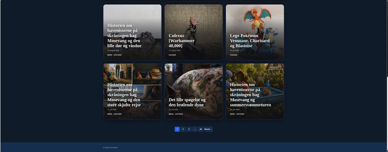Open Det lille spøgelse og den brølende dyne
The height and width of the screenshot is (152, 388).
click(x=187, y=102)
